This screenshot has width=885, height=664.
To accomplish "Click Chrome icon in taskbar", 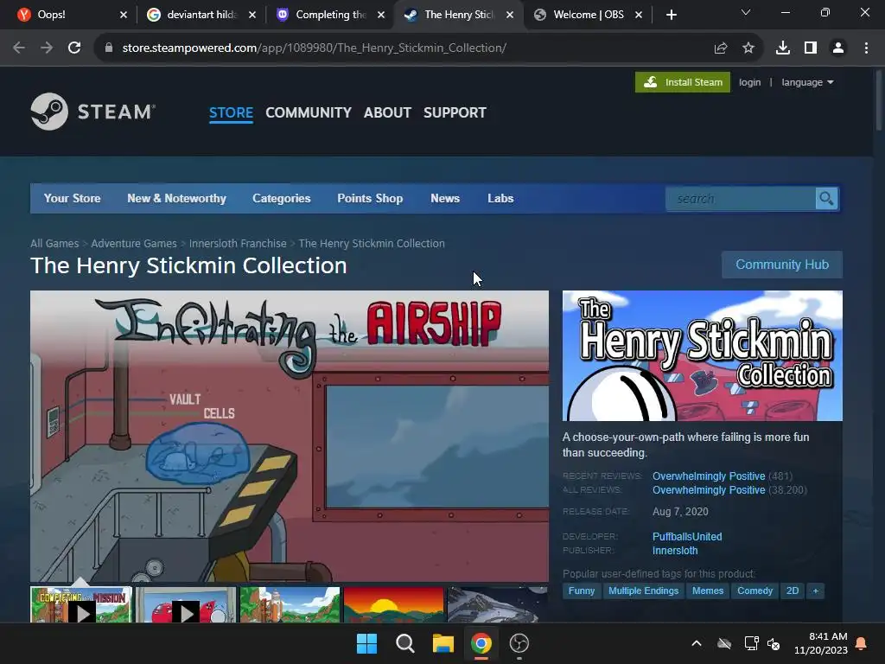I will (481, 643).
